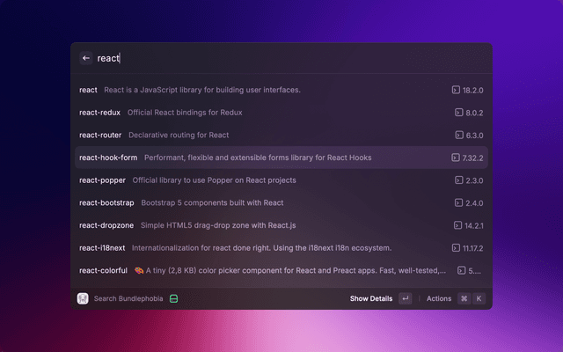Open the Actions menu
The height and width of the screenshot is (352, 563).
(438, 298)
